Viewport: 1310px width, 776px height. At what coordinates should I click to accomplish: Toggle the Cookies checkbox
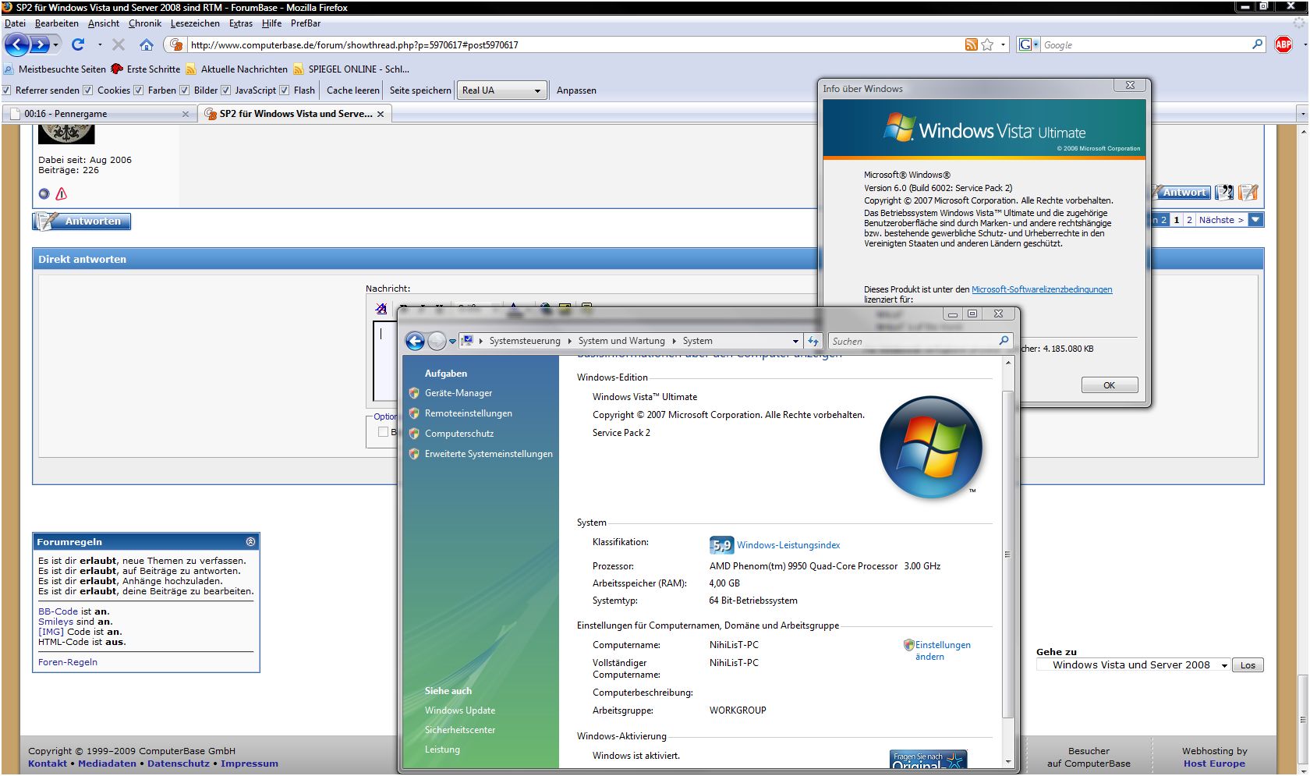88,90
